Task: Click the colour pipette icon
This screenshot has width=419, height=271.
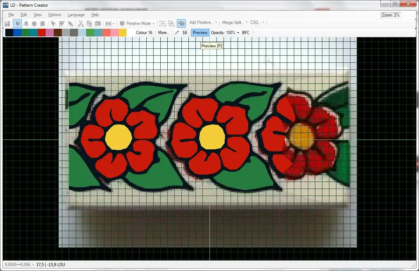Action: [176, 33]
